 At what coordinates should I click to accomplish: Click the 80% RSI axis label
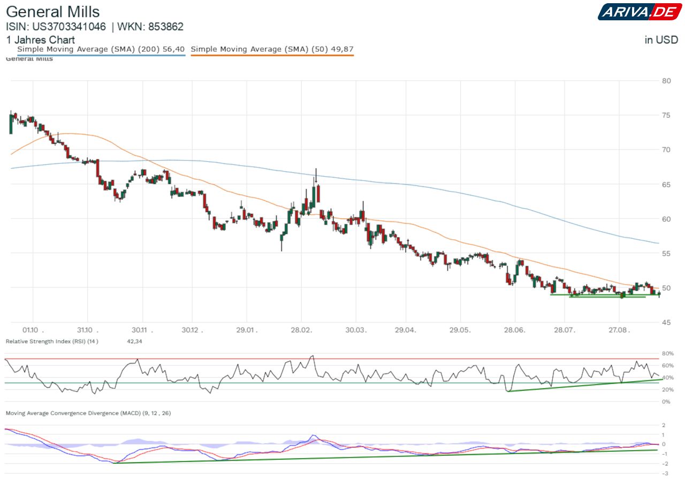[x=669, y=354]
